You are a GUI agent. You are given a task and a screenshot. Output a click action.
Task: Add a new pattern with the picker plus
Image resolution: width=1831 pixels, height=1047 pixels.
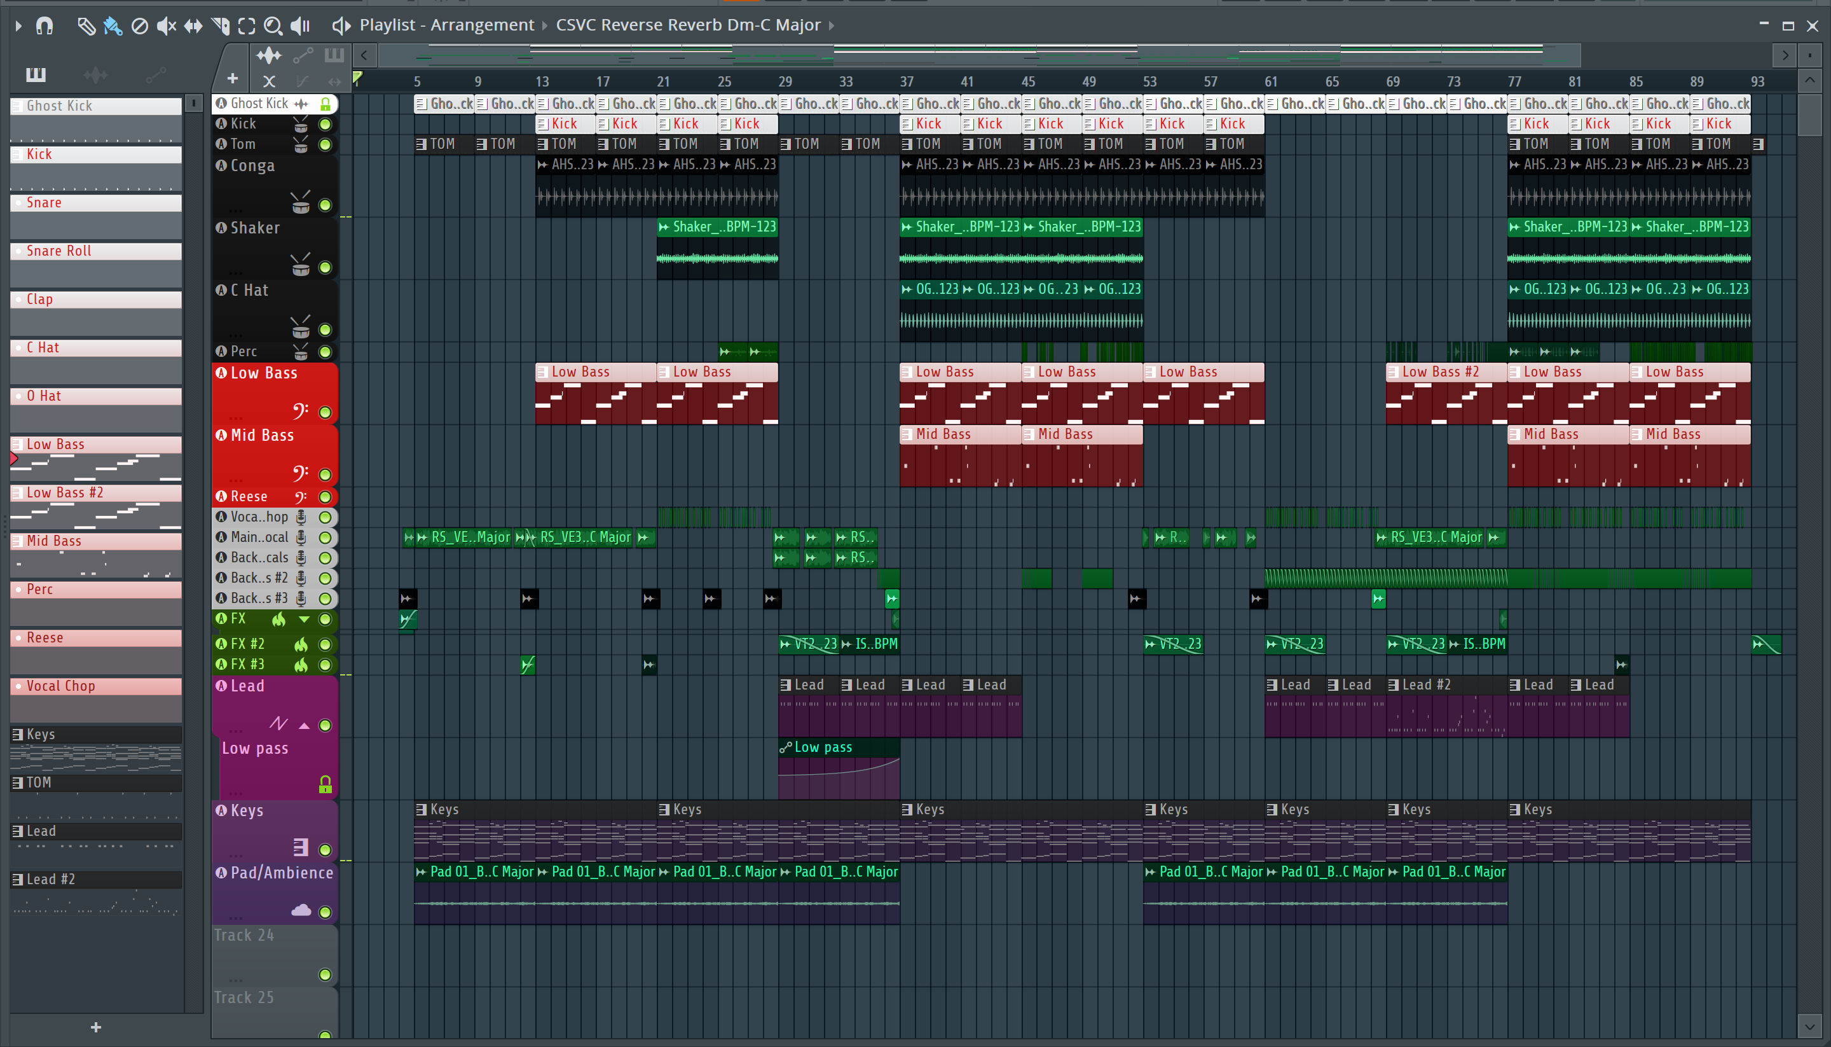coord(96,1027)
